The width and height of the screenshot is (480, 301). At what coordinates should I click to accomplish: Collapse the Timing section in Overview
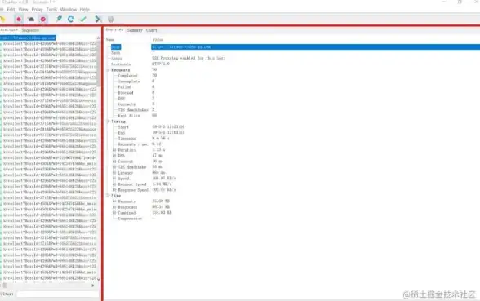click(x=108, y=122)
